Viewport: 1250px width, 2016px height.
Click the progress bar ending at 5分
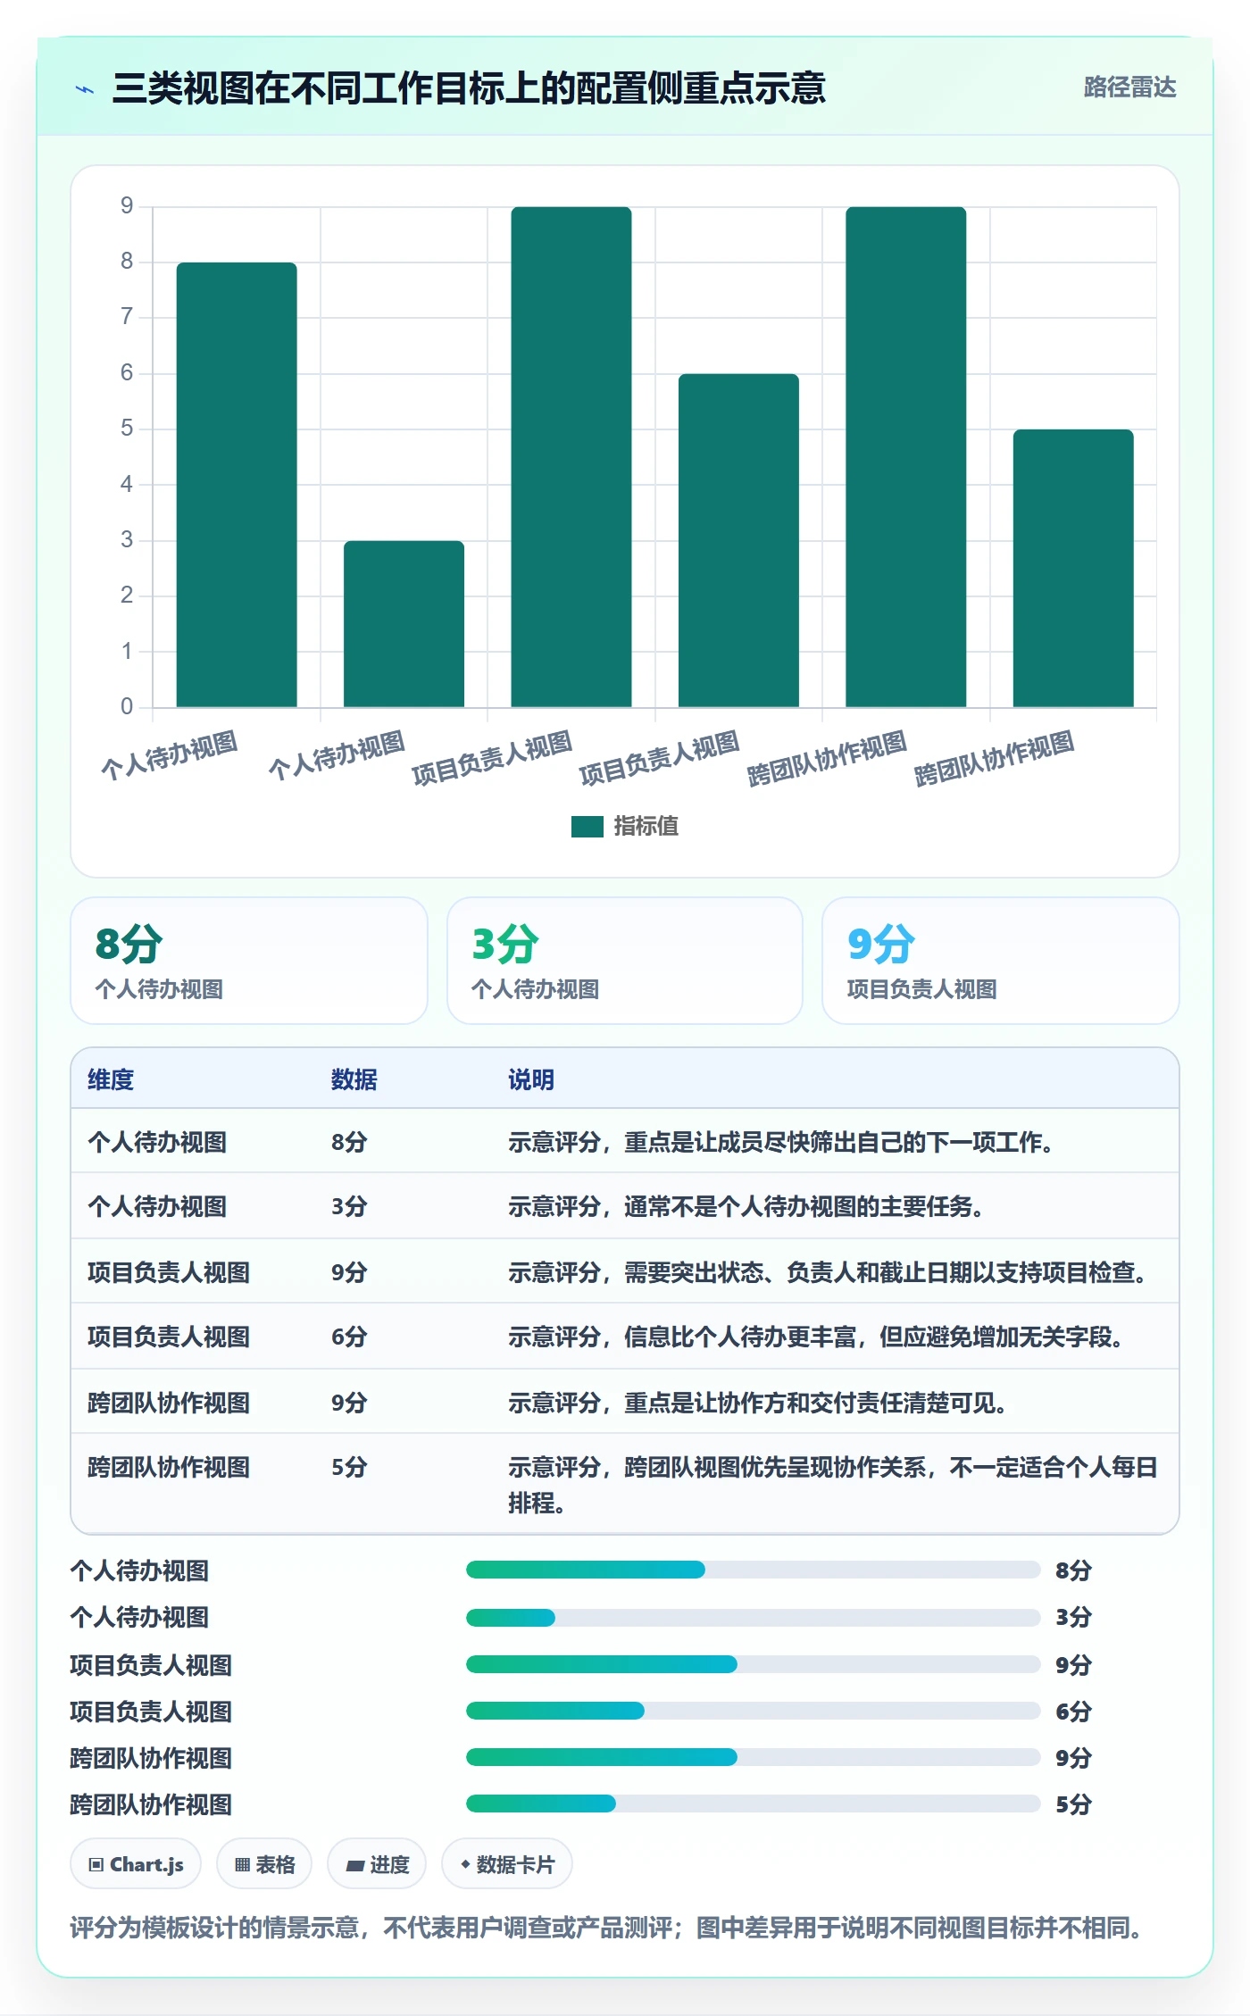753,1804
